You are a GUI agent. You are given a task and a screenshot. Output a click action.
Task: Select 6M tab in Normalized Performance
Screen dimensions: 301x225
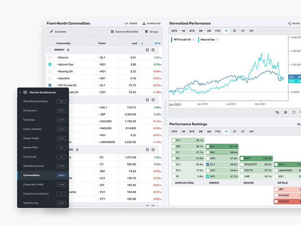[x=209, y=31]
